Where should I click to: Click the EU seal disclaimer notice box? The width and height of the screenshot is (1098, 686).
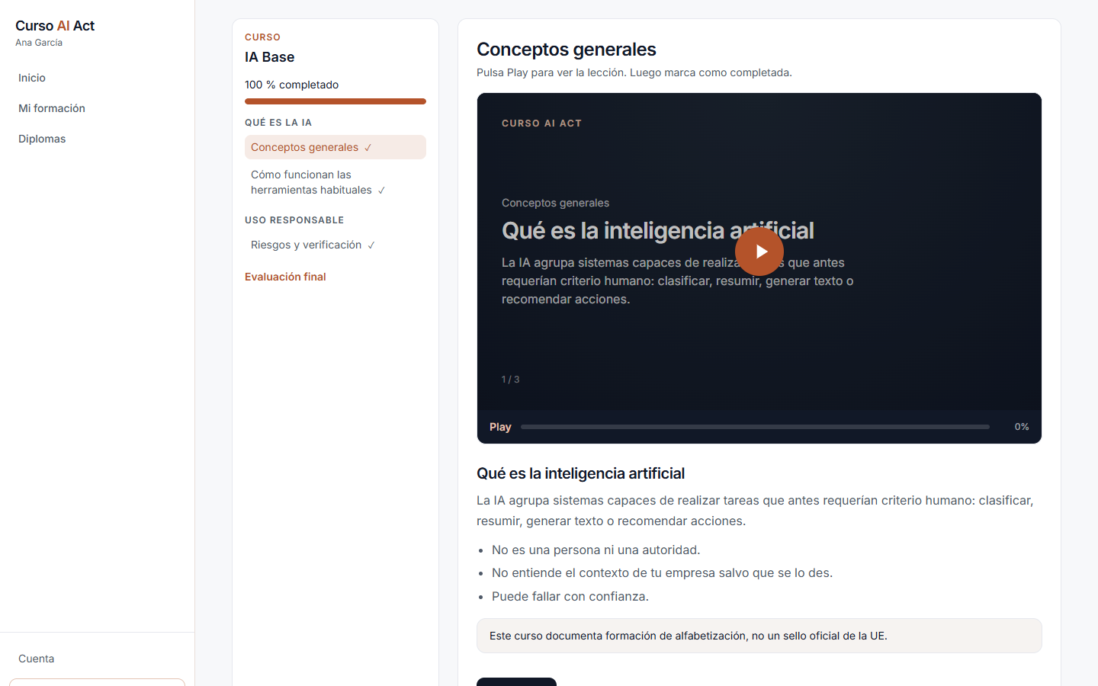pyautogui.click(x=759, y=636)
